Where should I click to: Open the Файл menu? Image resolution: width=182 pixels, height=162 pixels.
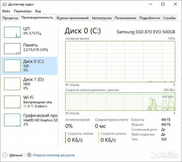(x=6, y=11)
